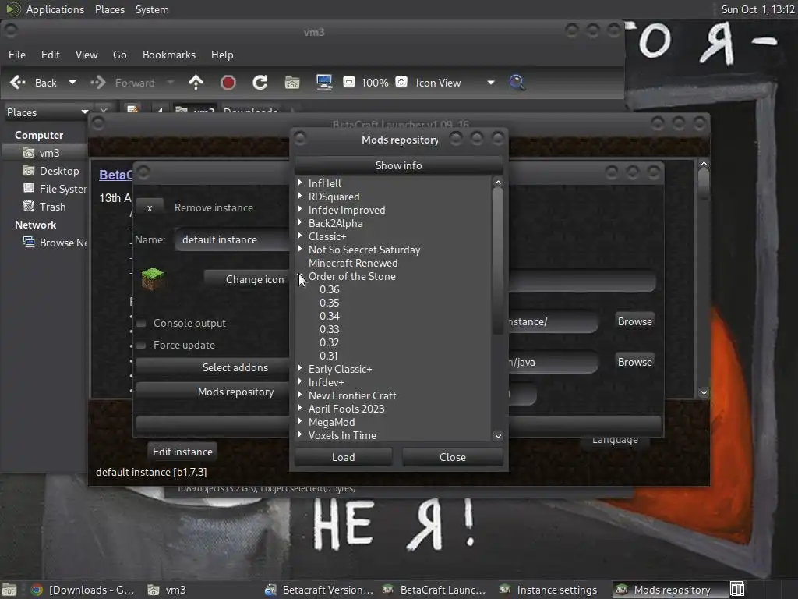
Task: Expand the New Frontier Craft entry
Action: coord(300,395)
